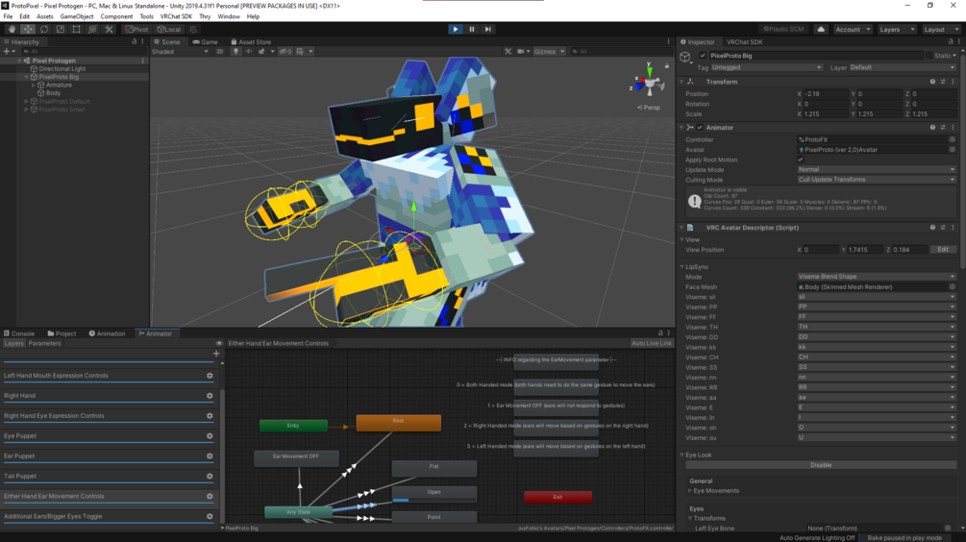Open Animator component help icon

[x=932, y=128]
